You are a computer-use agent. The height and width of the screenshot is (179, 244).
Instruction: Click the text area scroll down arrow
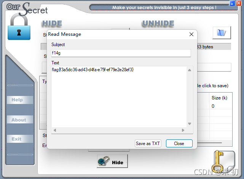190,124
